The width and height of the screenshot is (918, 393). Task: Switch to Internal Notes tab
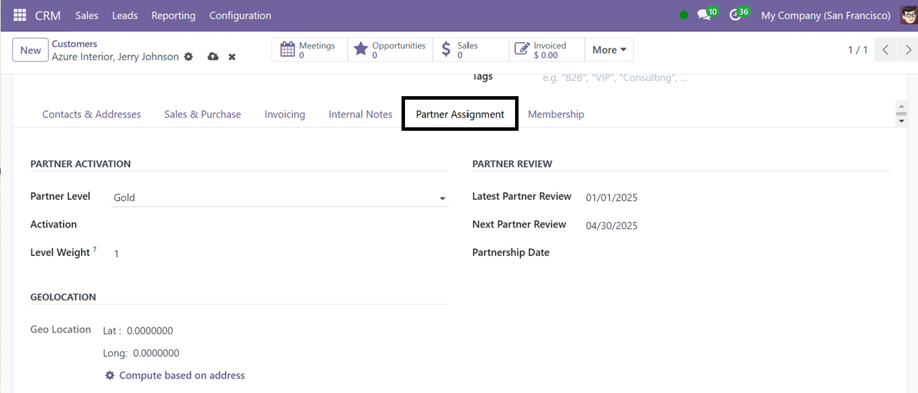361,114
